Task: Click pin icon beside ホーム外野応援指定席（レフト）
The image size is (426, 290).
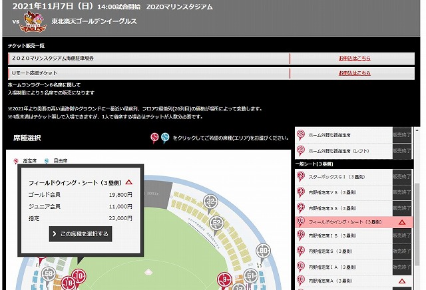Action: [x=300, y=151]
